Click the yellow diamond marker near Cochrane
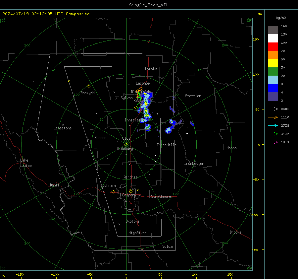298x279 pixels. (x=113, y=191)
